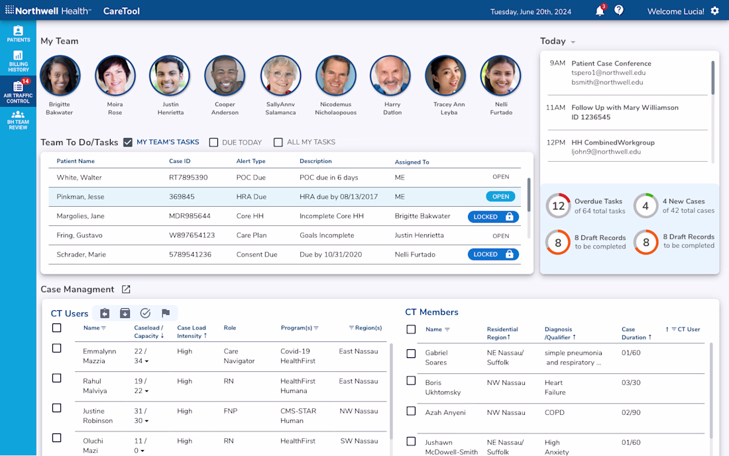The image size is (729, 456).
Task: Click the flag icon in CT Users
Action: point(166,313)
